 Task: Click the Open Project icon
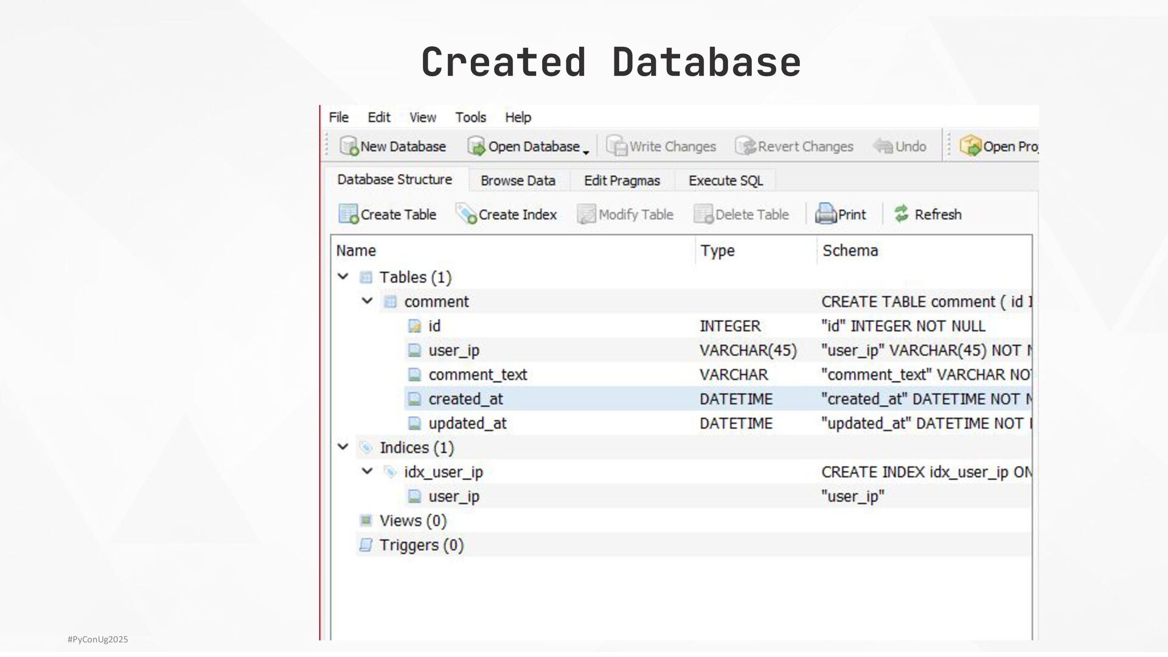click(x=970, y=147)
